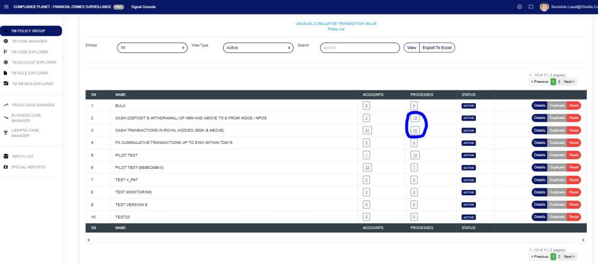Open the settings gear icon

pyautogui.click(x=519, y=6)
